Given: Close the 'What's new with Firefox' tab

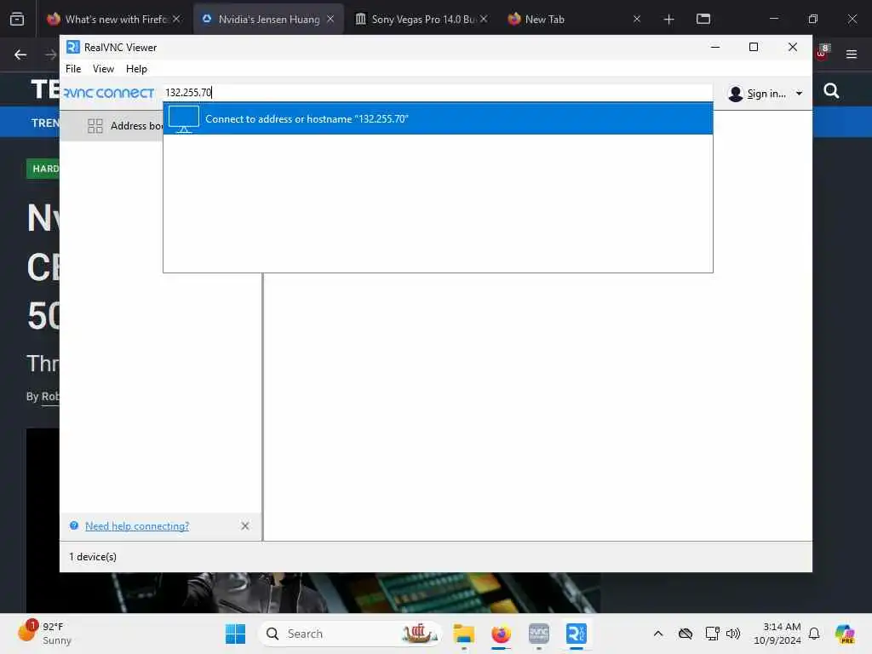Looking at the screenshot, I should click(x=176, y=19).
